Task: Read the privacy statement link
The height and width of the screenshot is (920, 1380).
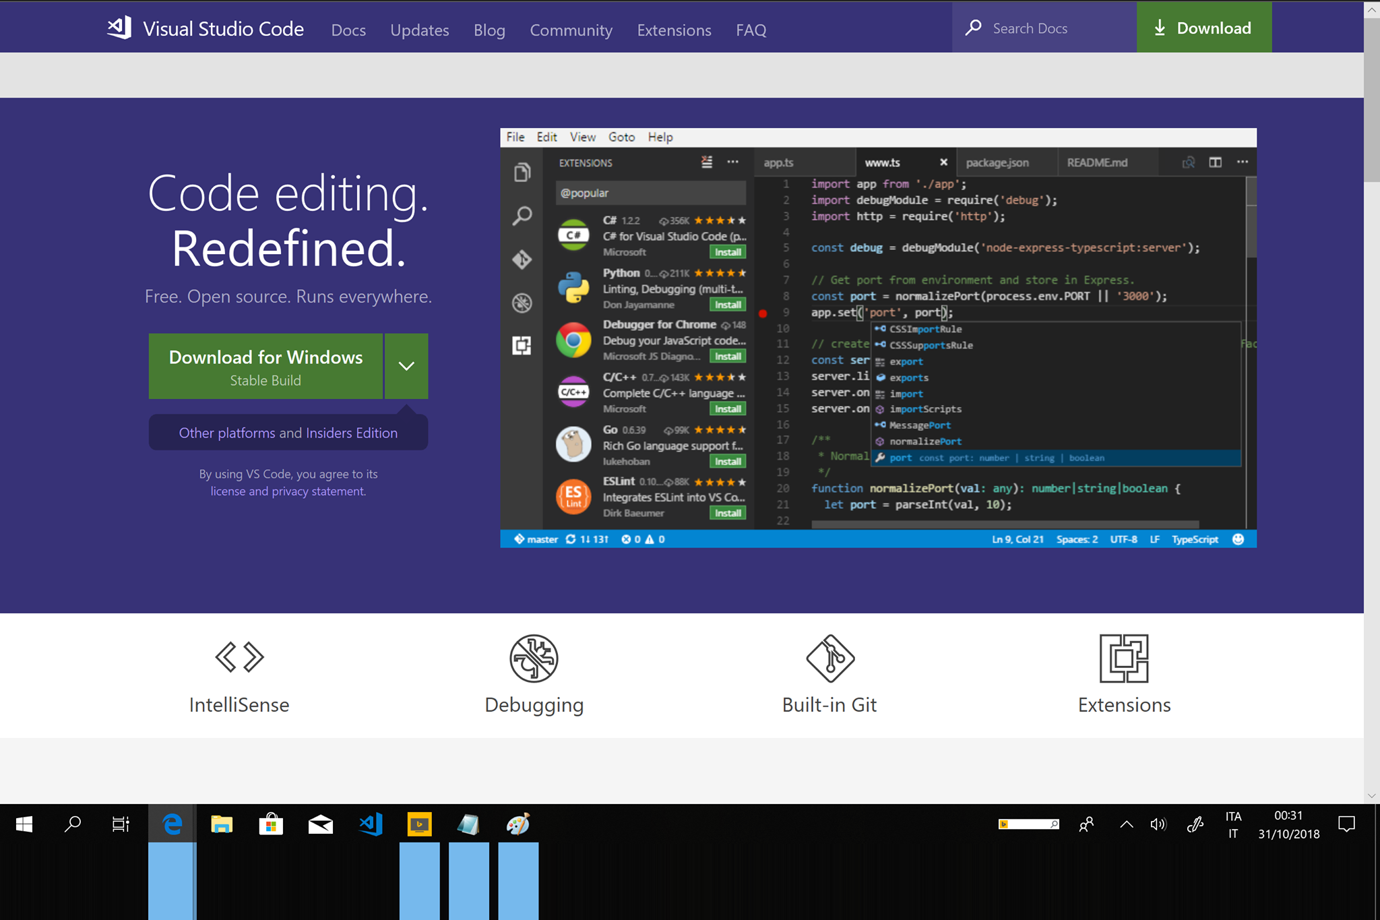Action: click(x=318, y=491)
